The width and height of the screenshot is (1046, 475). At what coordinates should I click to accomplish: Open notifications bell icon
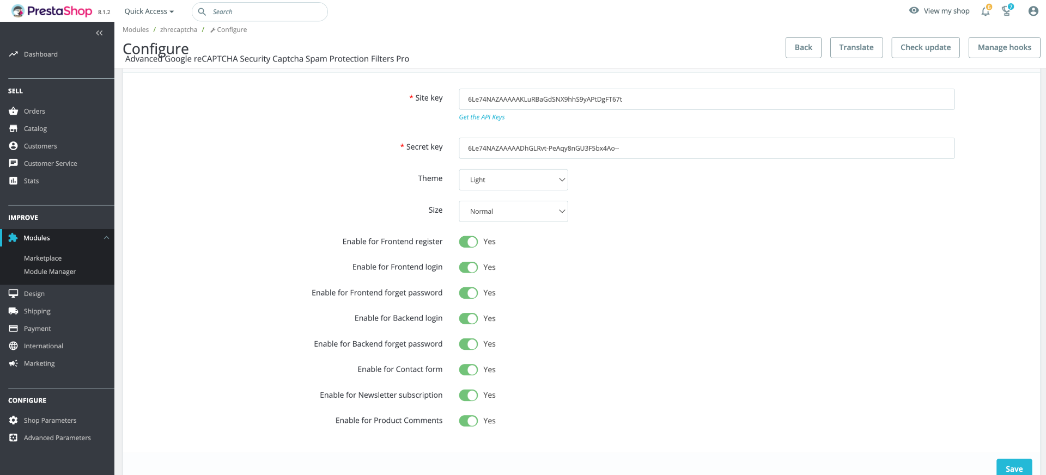click(986, 11)
